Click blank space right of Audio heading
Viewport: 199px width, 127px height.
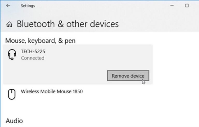[104, 121]
